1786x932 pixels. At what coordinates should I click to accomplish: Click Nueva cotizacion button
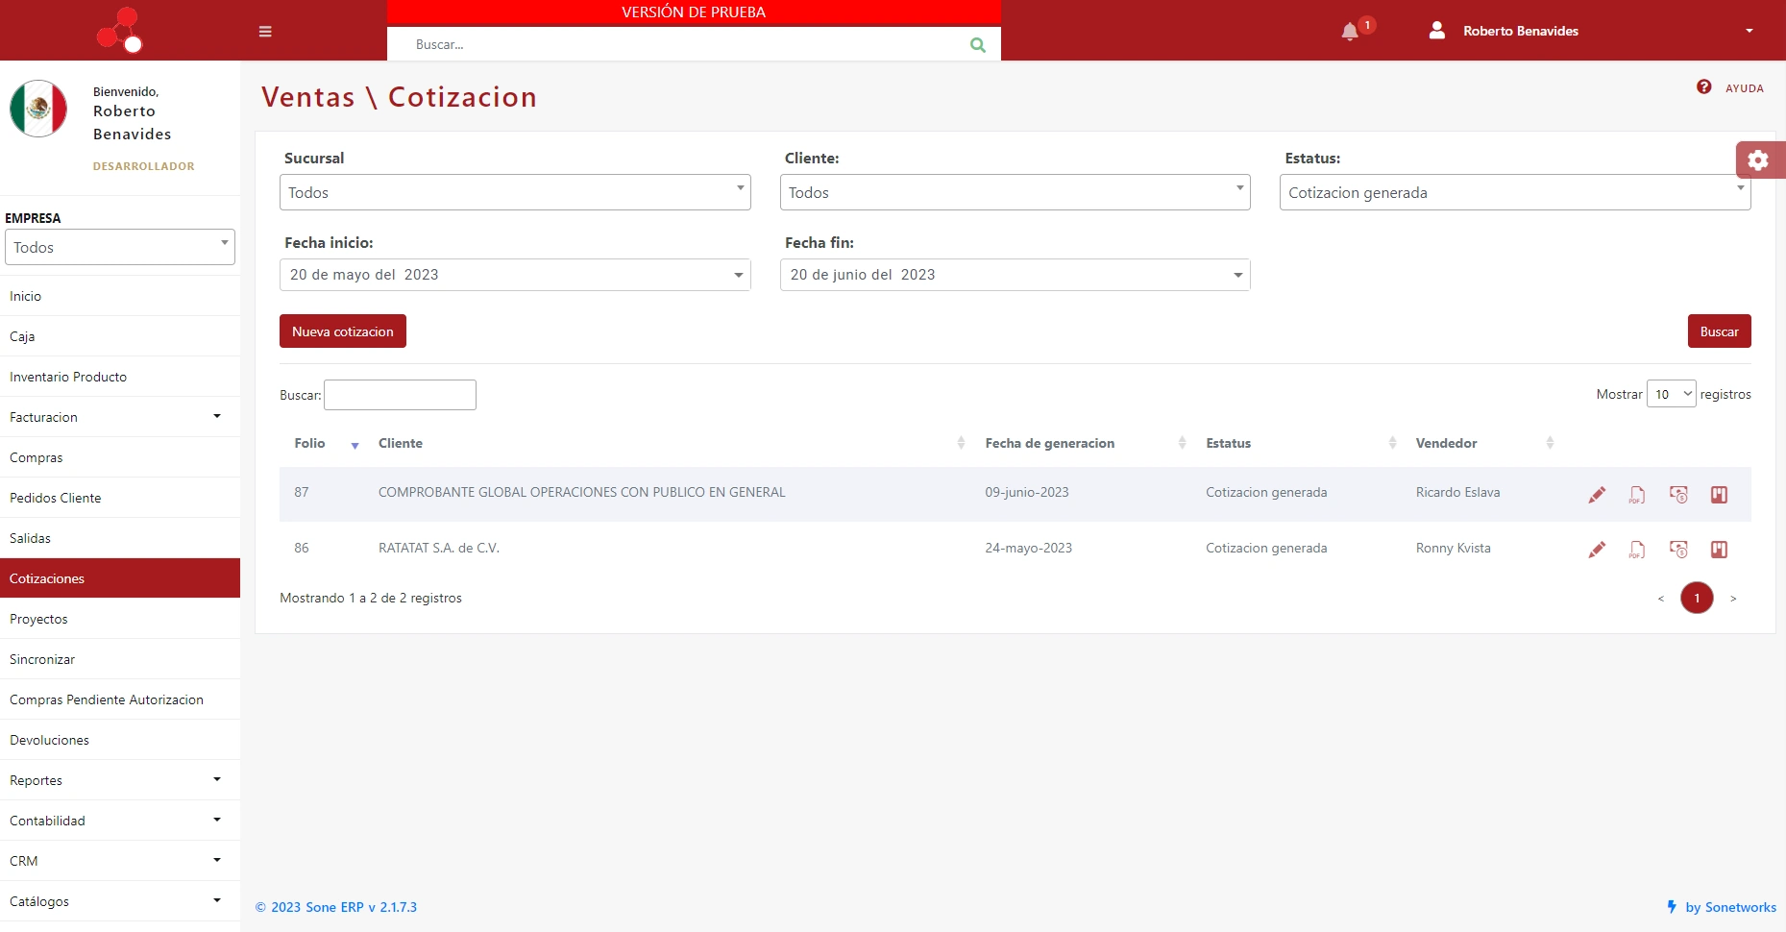(x=343, y=331)
